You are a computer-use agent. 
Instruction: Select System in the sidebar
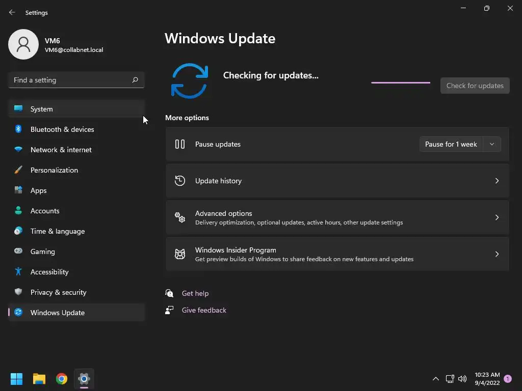tap(76, 109)
